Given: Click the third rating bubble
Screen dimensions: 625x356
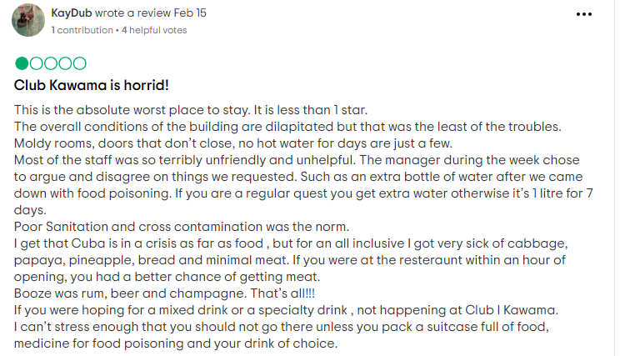Looking at the screenshot, I should [x=50, y=63].
